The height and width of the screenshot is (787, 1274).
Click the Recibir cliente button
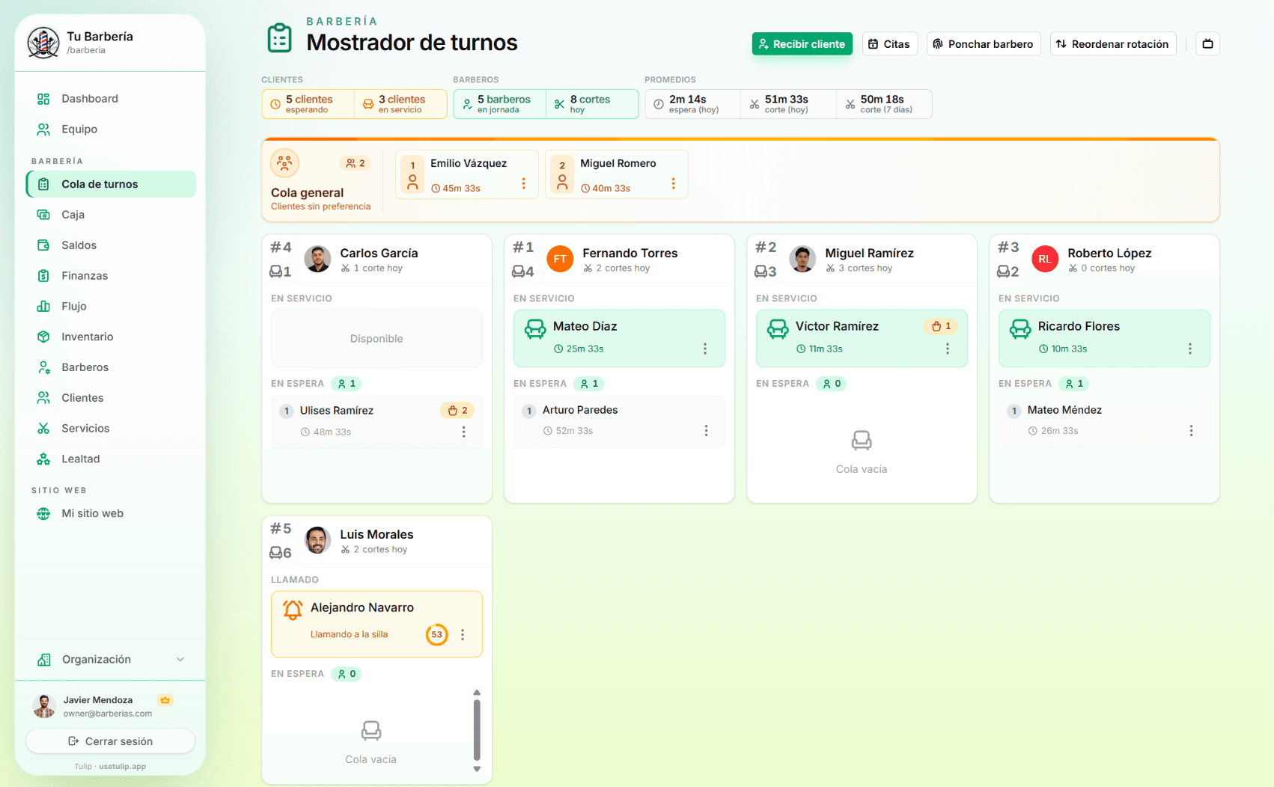[802, 44]
